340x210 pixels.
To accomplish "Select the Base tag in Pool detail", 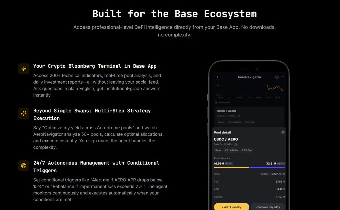I will click(x=218, y=150).
